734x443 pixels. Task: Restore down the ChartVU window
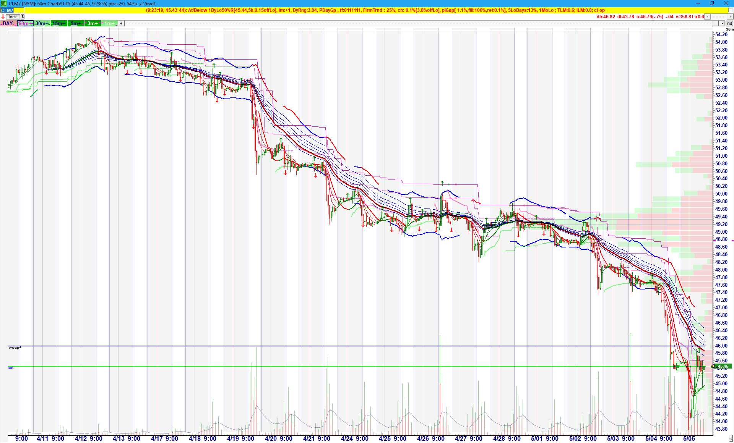click(712, 3)
